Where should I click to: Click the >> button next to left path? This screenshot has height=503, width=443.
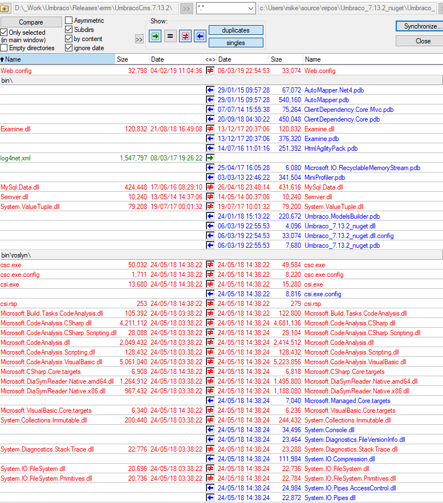click(186, 9)
